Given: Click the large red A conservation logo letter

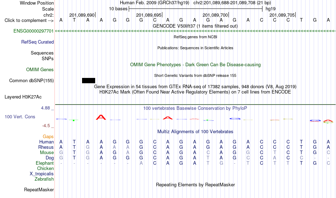Looking at the screenshot, I should [101, 117].
